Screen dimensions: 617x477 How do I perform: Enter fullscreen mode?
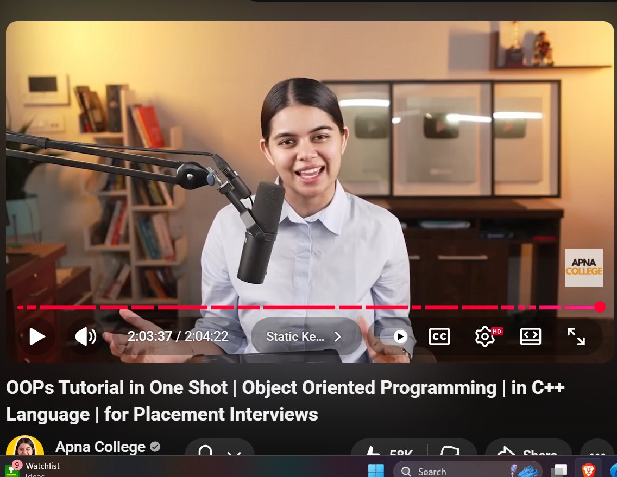[576, 336]
